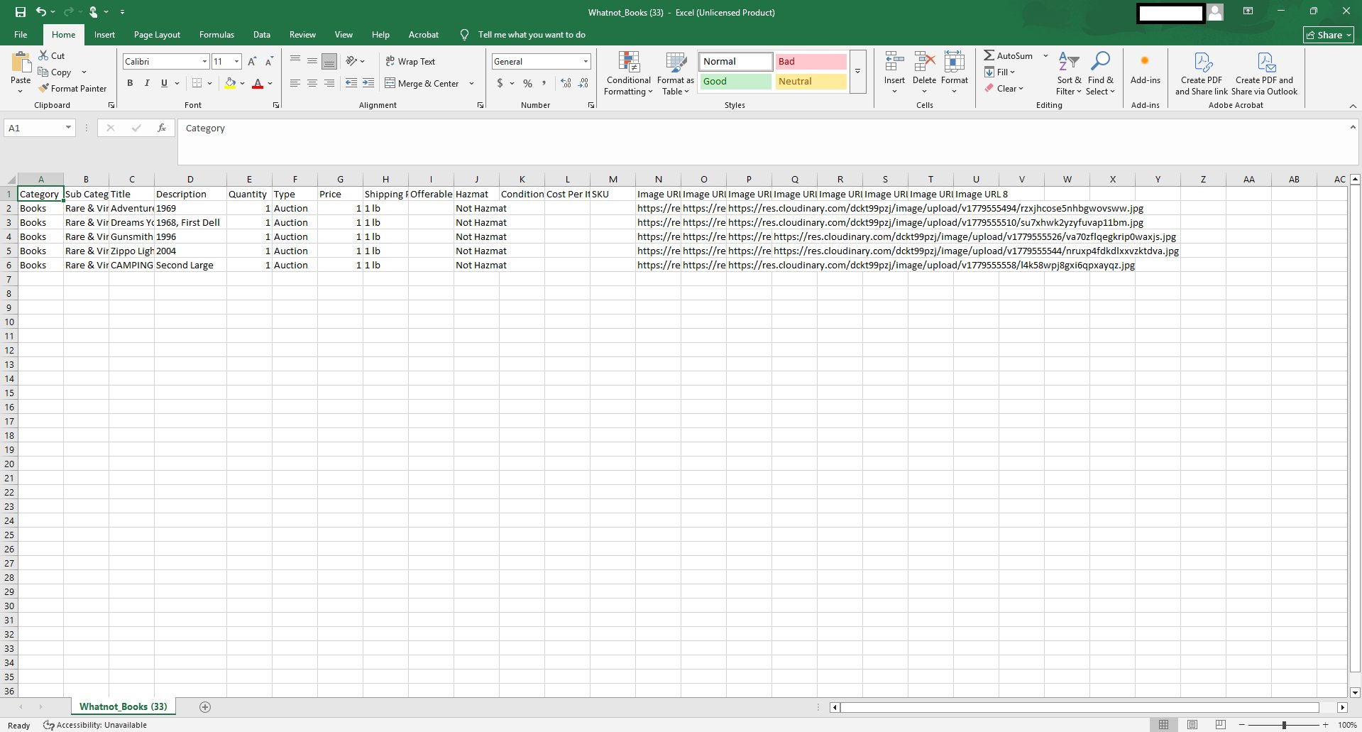Image resolution: width=1362 pixels, height=732 pixels.
Task: Apply Percent Style format
Action: click(x=527, y=83)
